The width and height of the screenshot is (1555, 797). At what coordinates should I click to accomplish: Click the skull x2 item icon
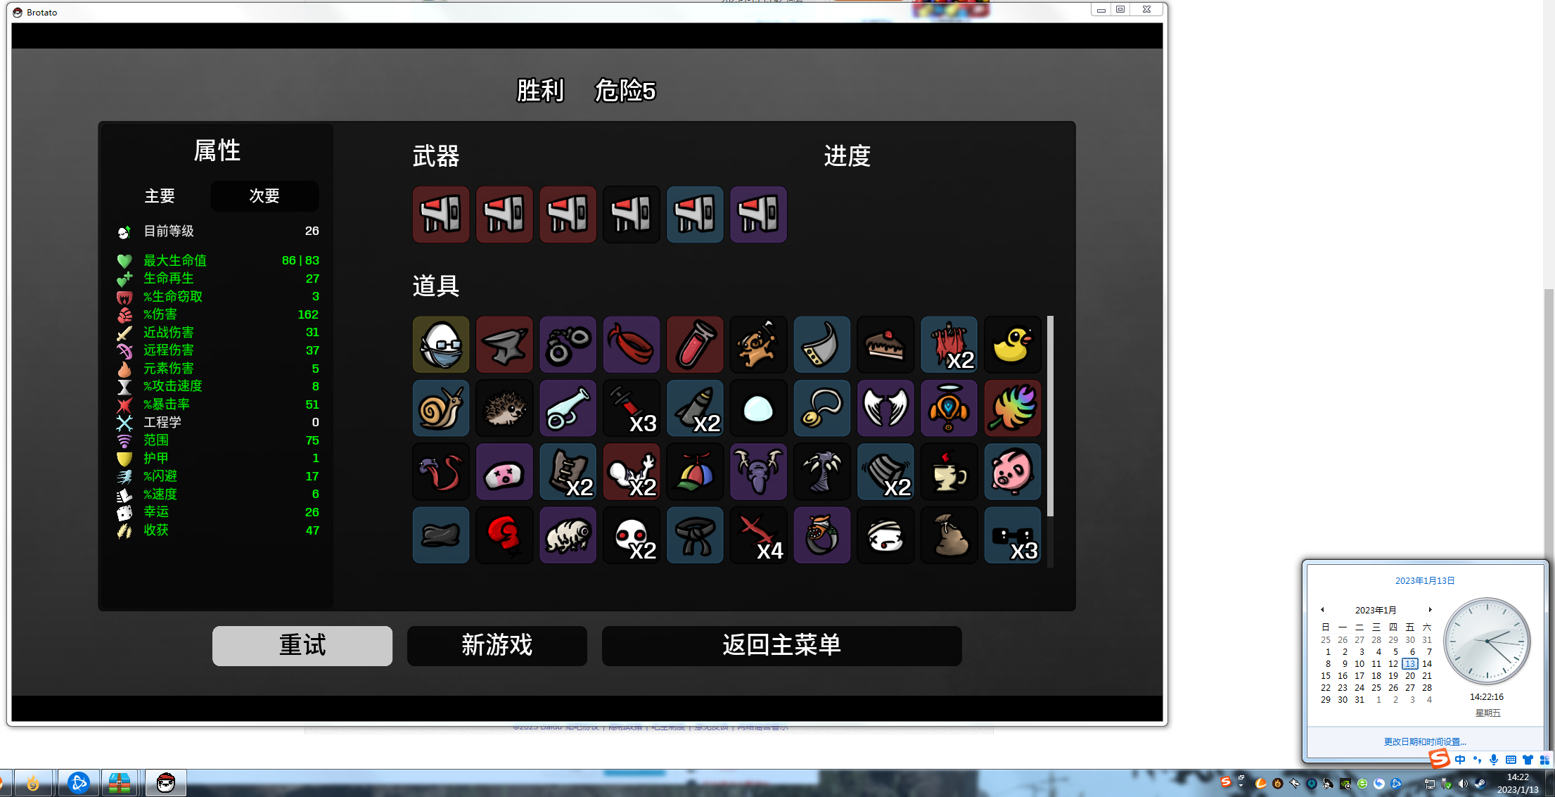631,535
